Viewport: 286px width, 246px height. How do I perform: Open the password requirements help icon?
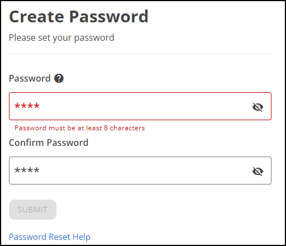(59, 78)
